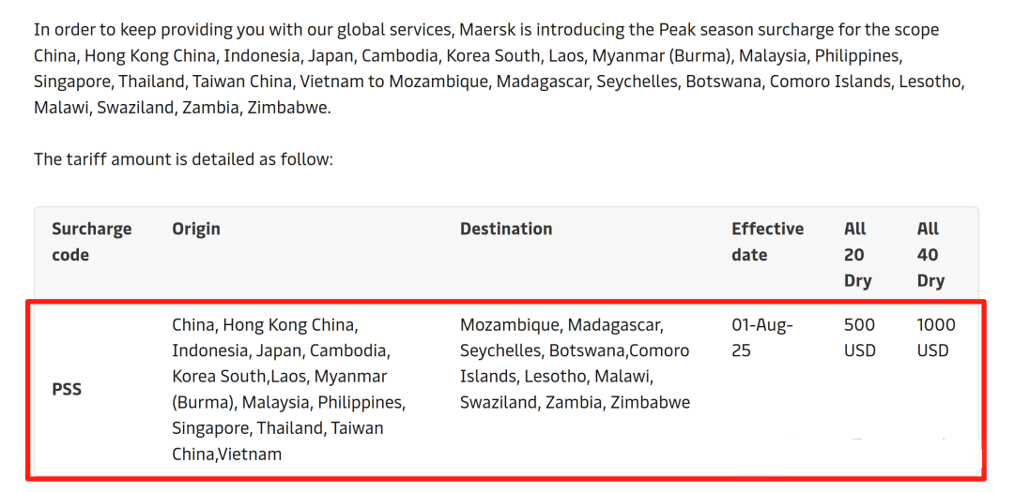Select the "Effective date" column header
The image size is (1014, 492).
(767, 242)
